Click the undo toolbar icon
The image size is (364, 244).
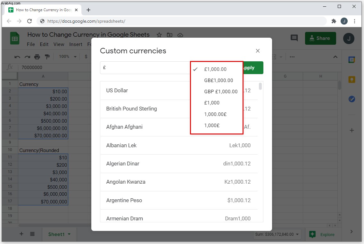pyautogui.click(x=17, y=57)
